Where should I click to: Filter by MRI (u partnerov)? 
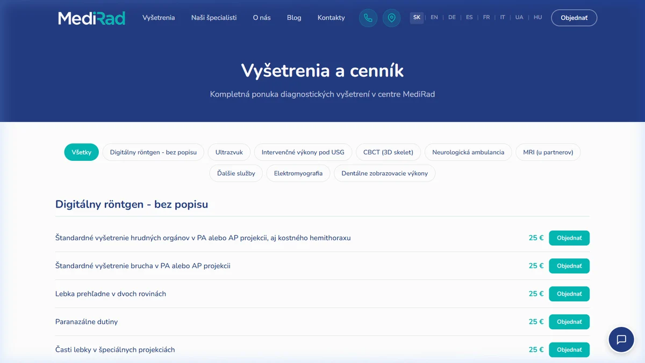click(548, 152)
